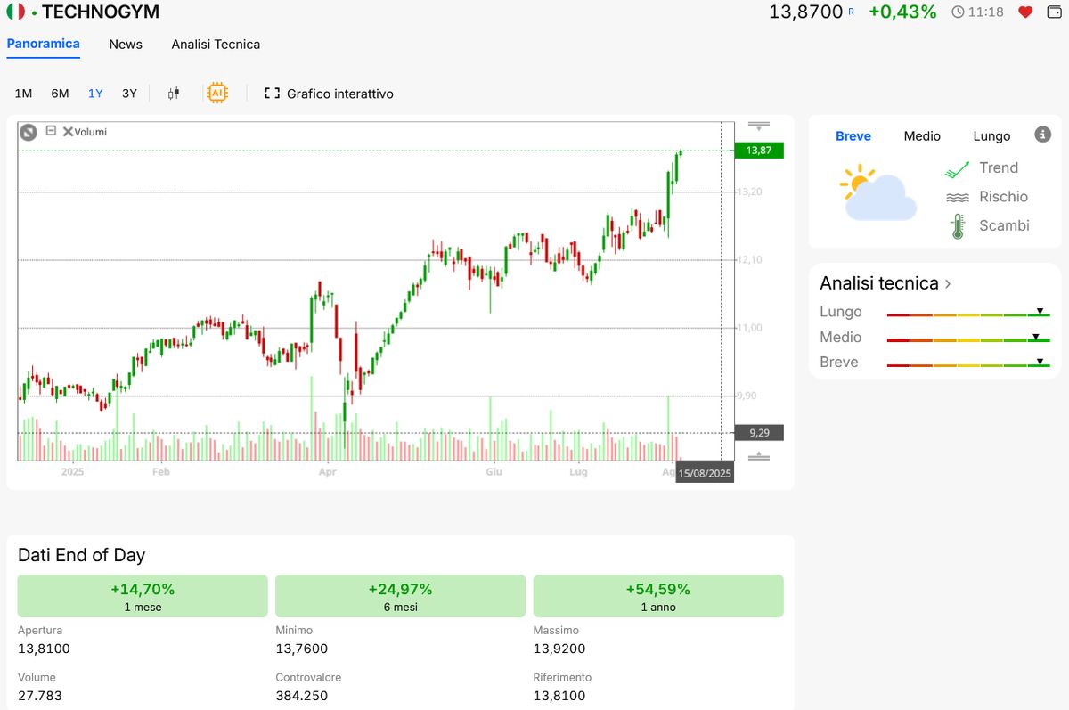This screenshot has height=710, width=1069.
Task: Select the 6M time range
Action: [x=60, y=94]
